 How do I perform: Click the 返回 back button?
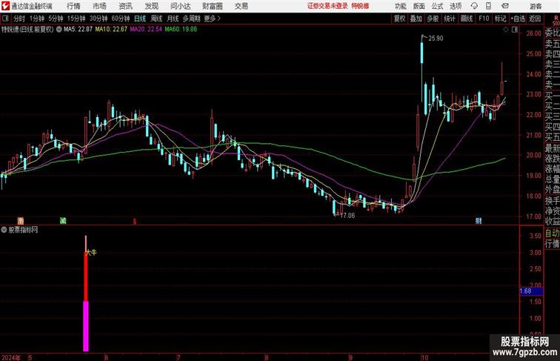coord(535,19)
